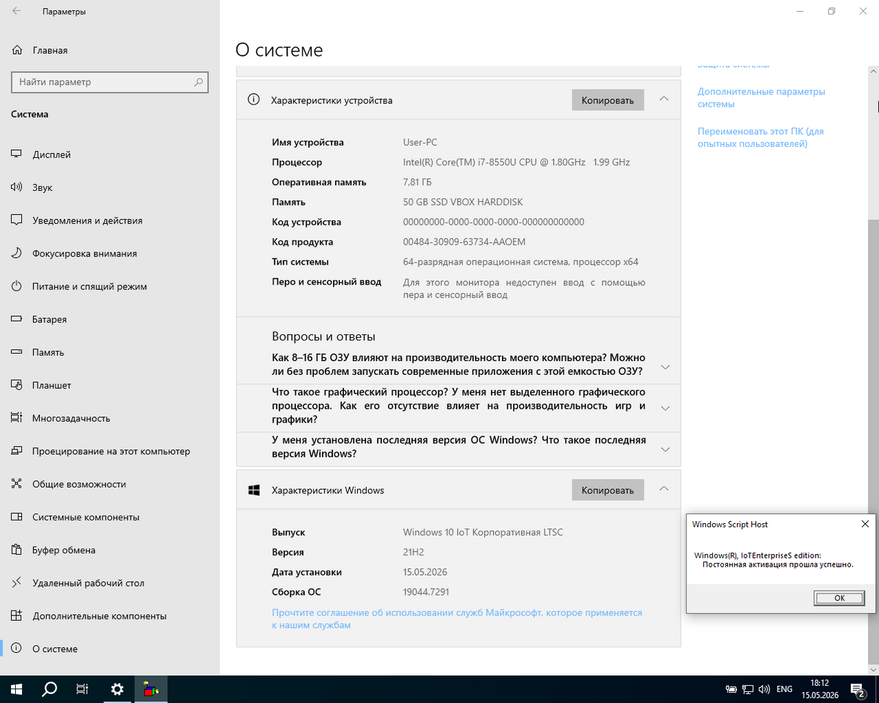Open Task View on the taskbar
The image size is (879, 703).
(x=83, y=689)
